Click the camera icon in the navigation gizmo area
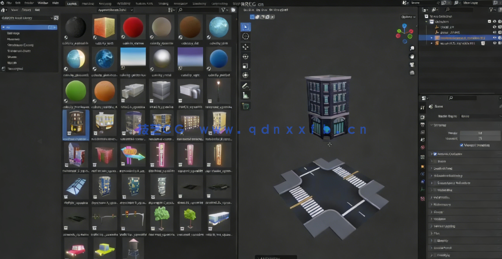Image resolution: width=502 pixels, height=259 pixels. [412, 65]
